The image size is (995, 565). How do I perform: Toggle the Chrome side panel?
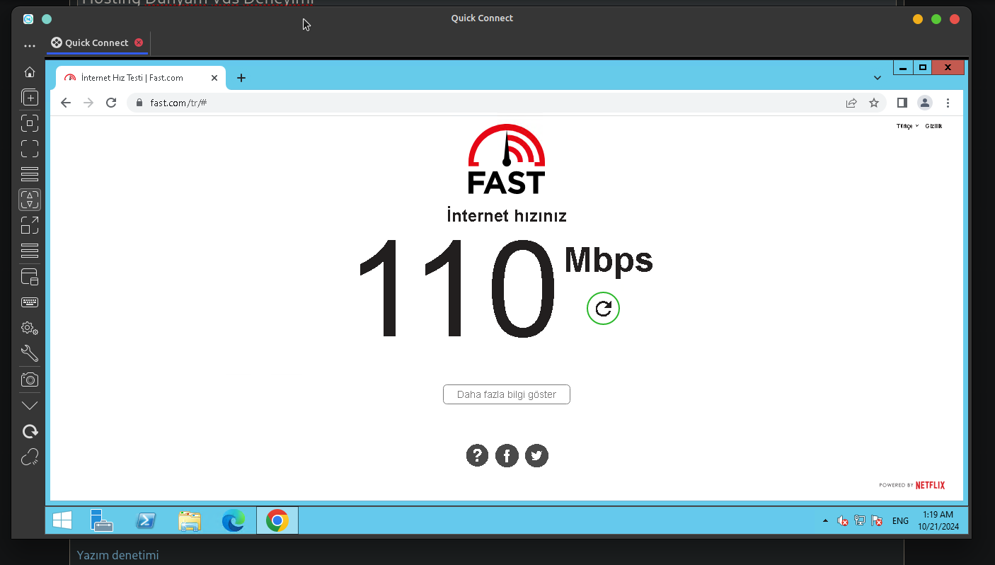click(x=902, y=103)
